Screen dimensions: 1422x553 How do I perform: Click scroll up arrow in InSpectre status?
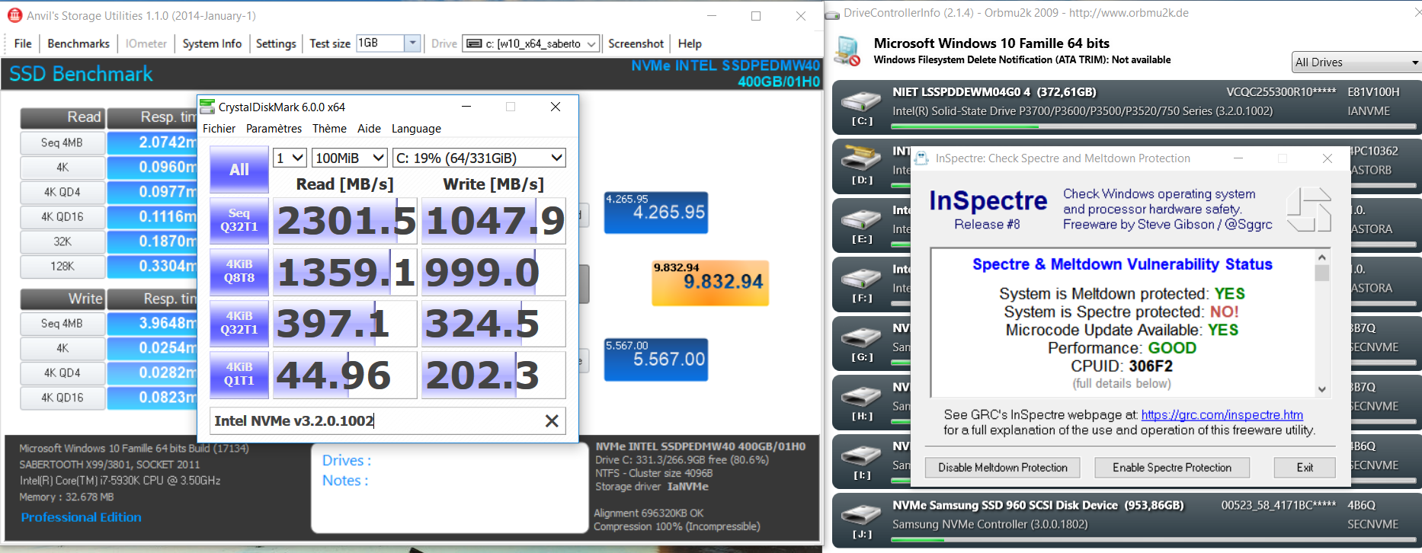pos(1322,257)
